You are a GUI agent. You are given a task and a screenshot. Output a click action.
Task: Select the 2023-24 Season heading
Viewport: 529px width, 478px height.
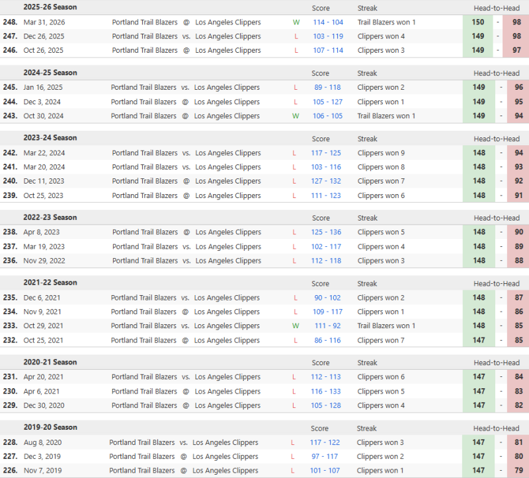point(50,138)
